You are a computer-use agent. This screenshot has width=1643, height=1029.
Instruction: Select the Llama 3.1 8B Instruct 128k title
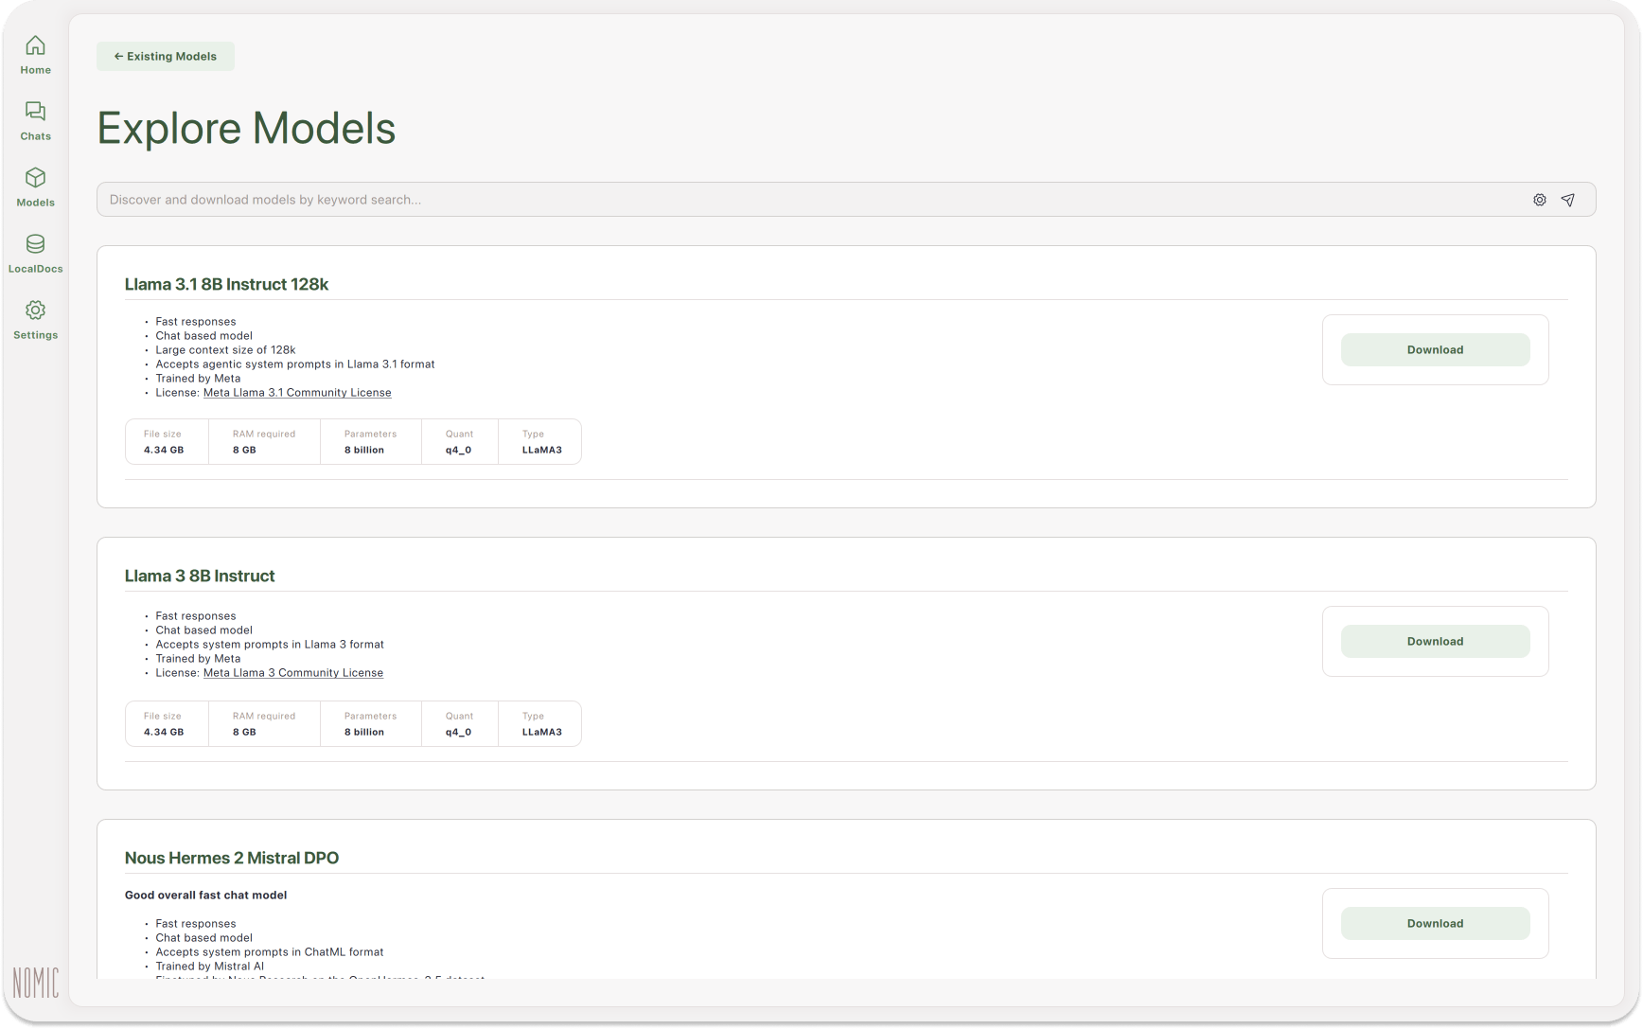tap(226, 284)
